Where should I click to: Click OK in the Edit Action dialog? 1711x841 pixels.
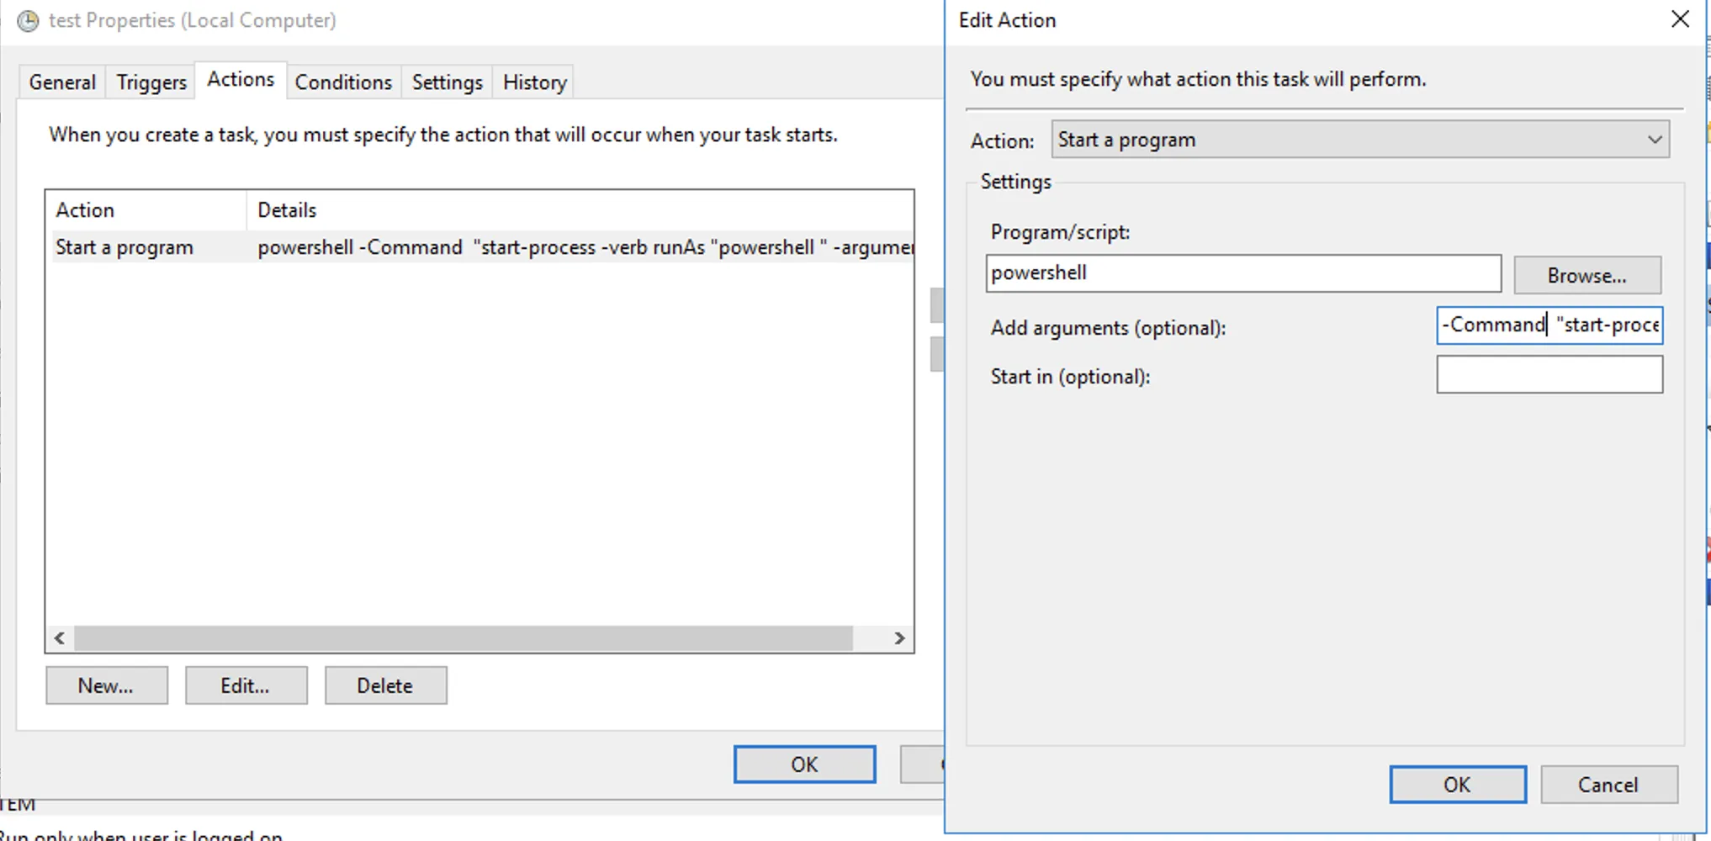pos(1457,784)
